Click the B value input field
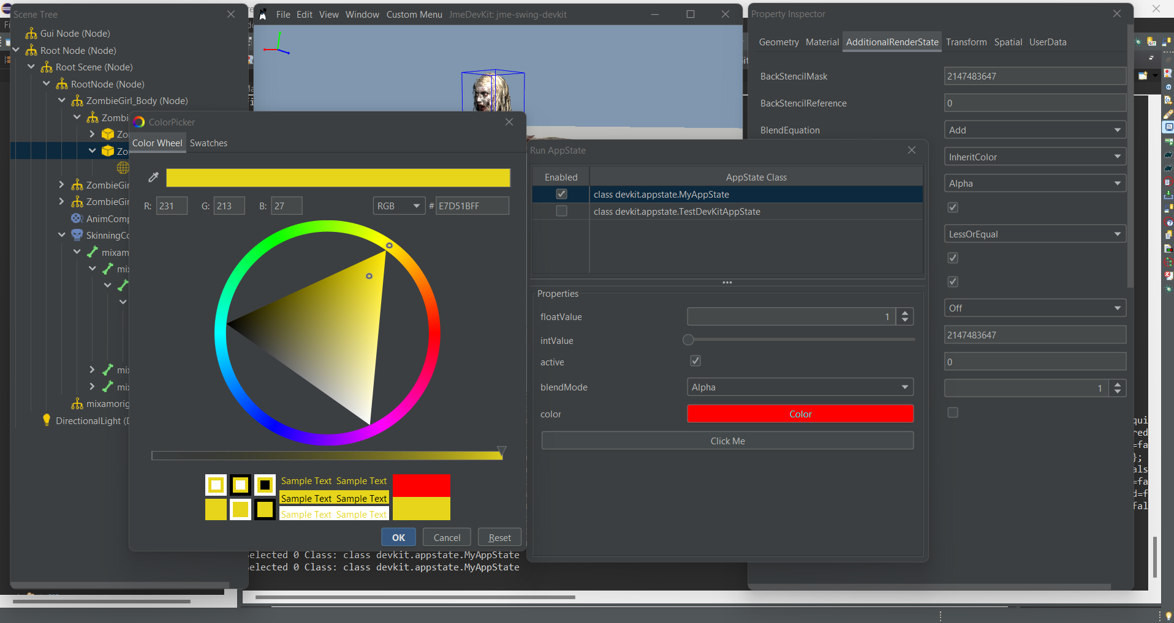The height and width of the screenshot is (623, 1174). click(x=287, y=206)
